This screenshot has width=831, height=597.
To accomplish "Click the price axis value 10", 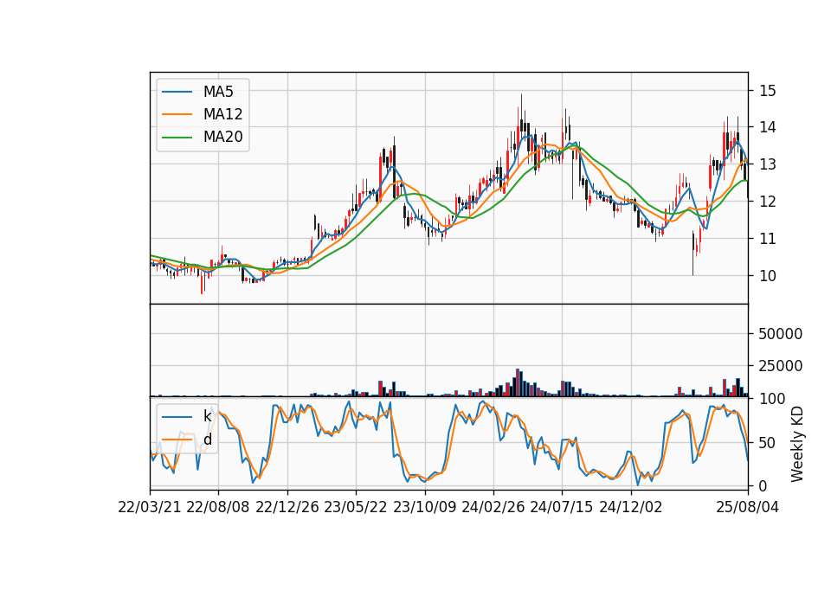I will point(768,275).
